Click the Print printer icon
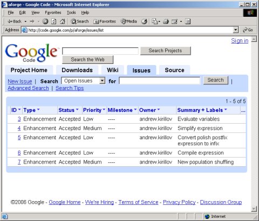259x221 pixels. click(166, 22)
